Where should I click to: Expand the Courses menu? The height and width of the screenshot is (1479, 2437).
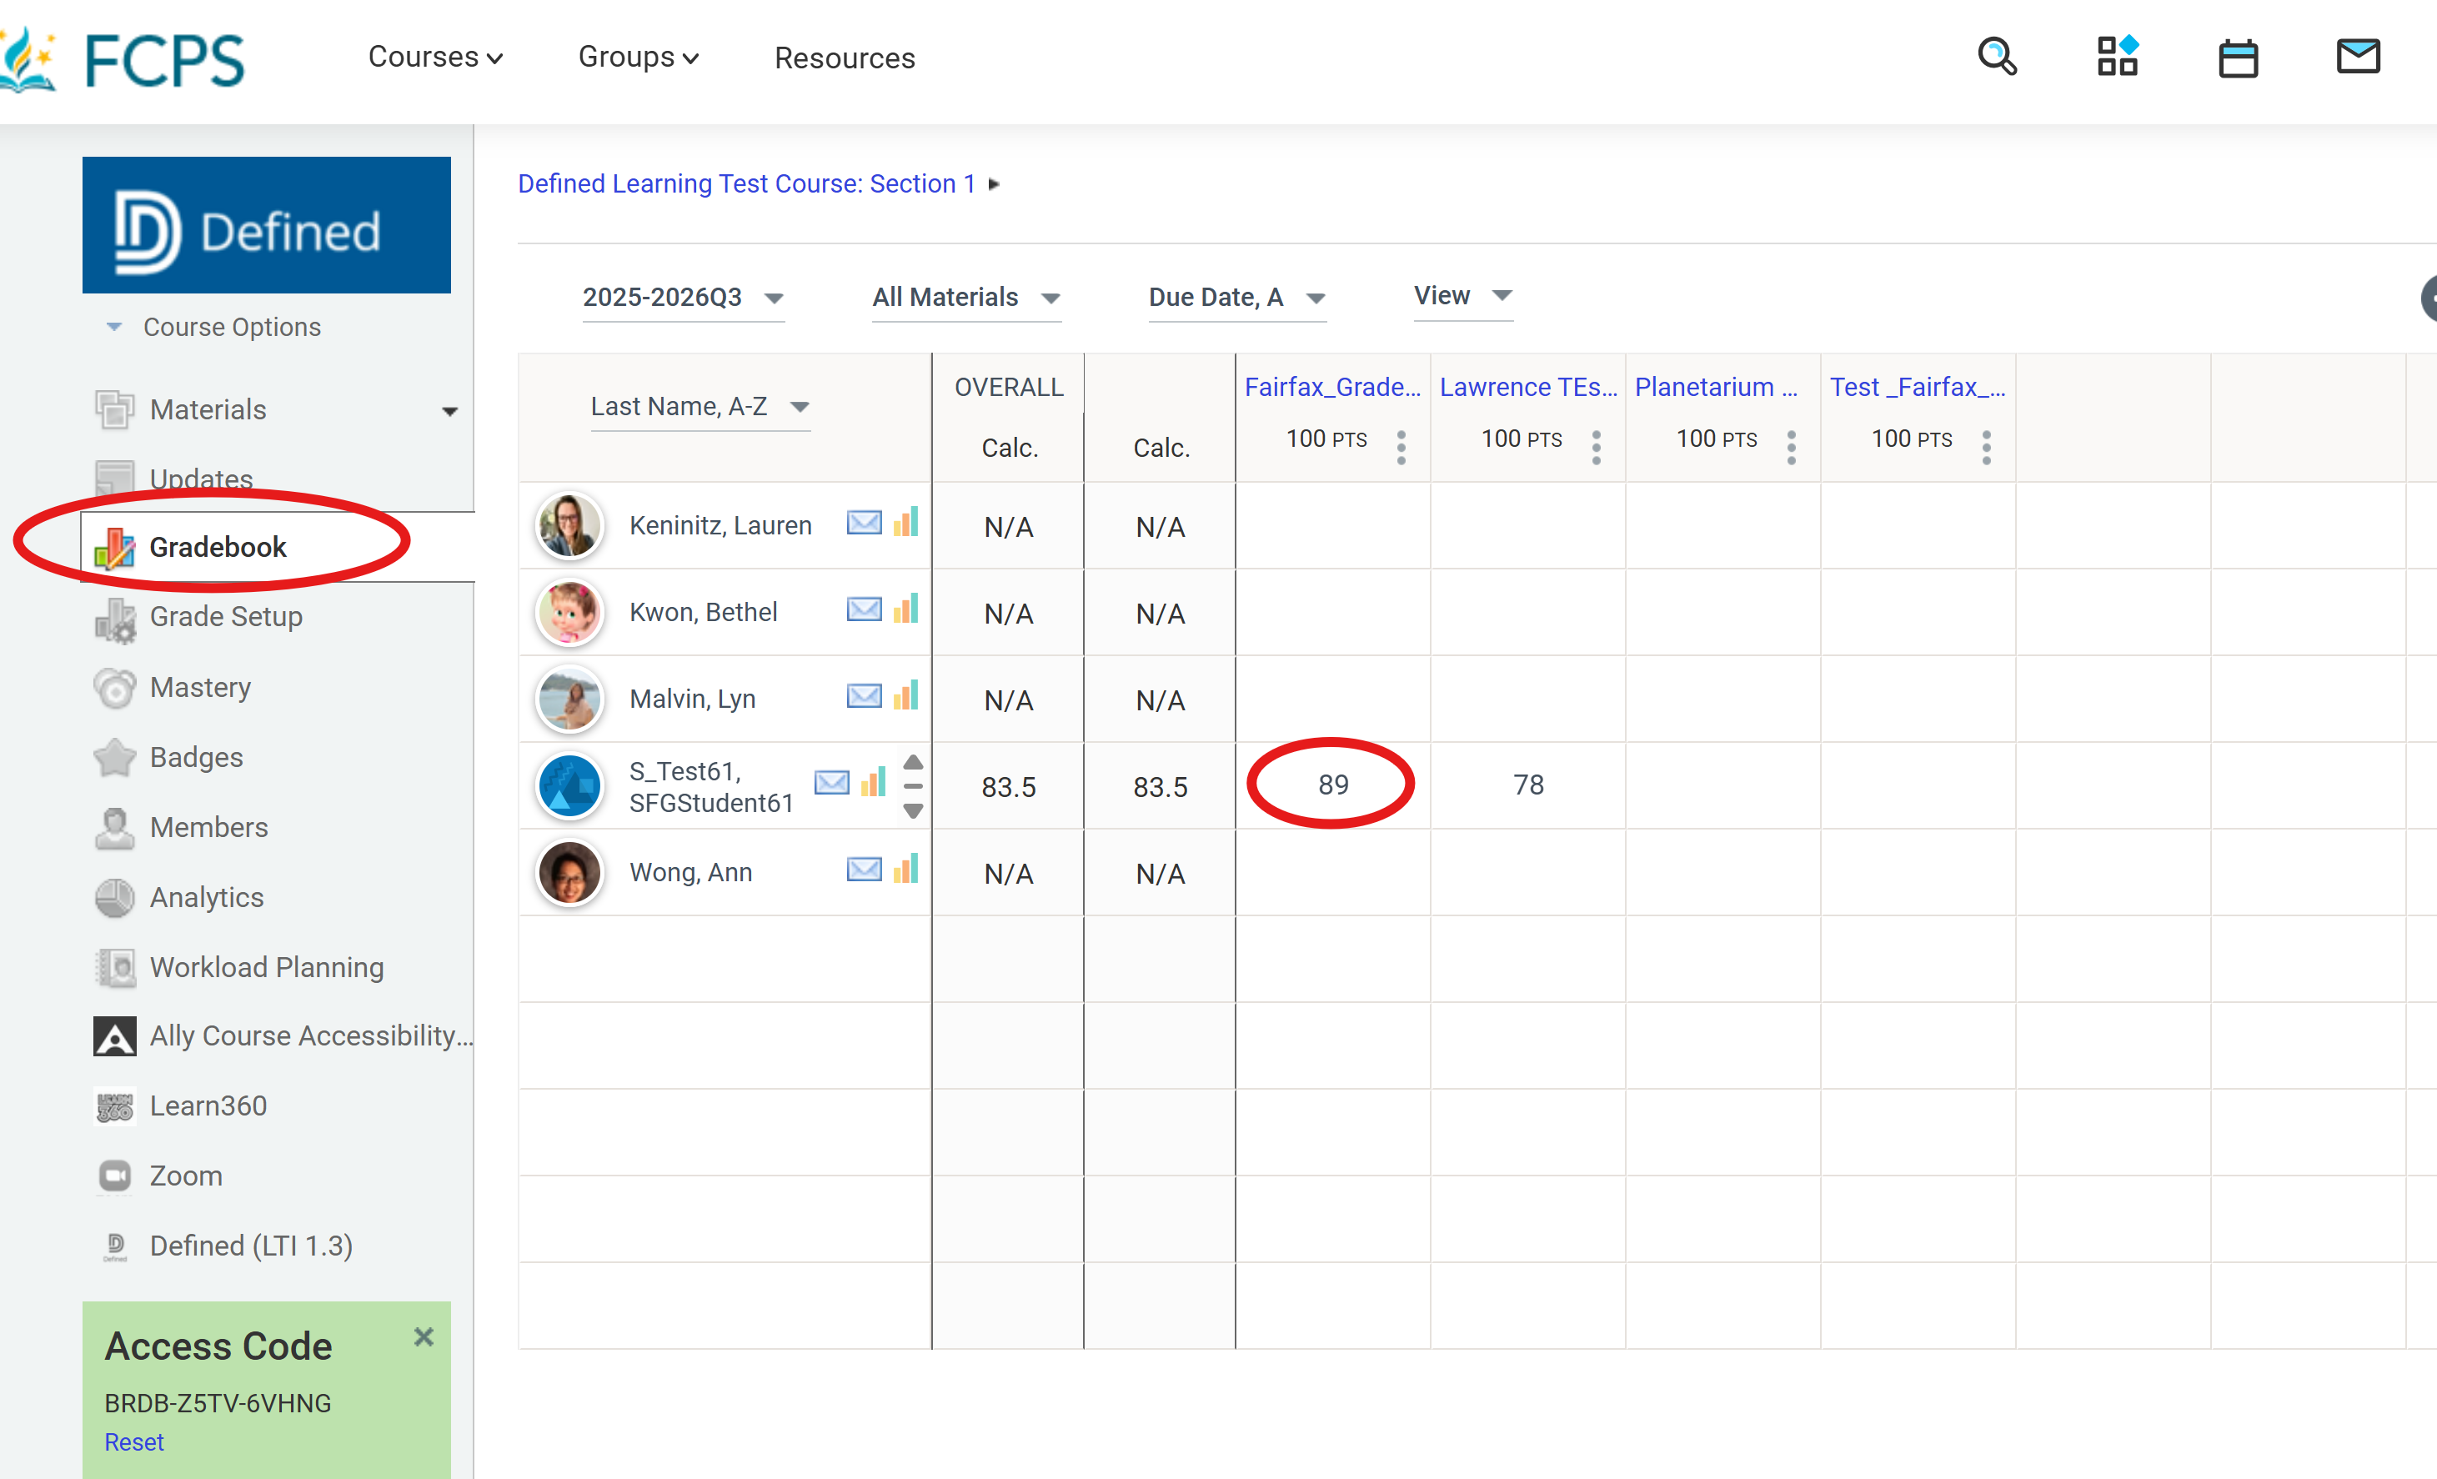tap(435, 58)
